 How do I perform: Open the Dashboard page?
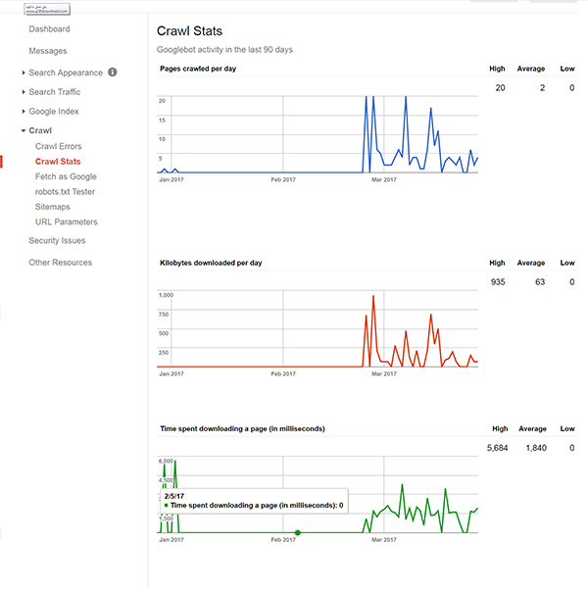tap(49, 29)
